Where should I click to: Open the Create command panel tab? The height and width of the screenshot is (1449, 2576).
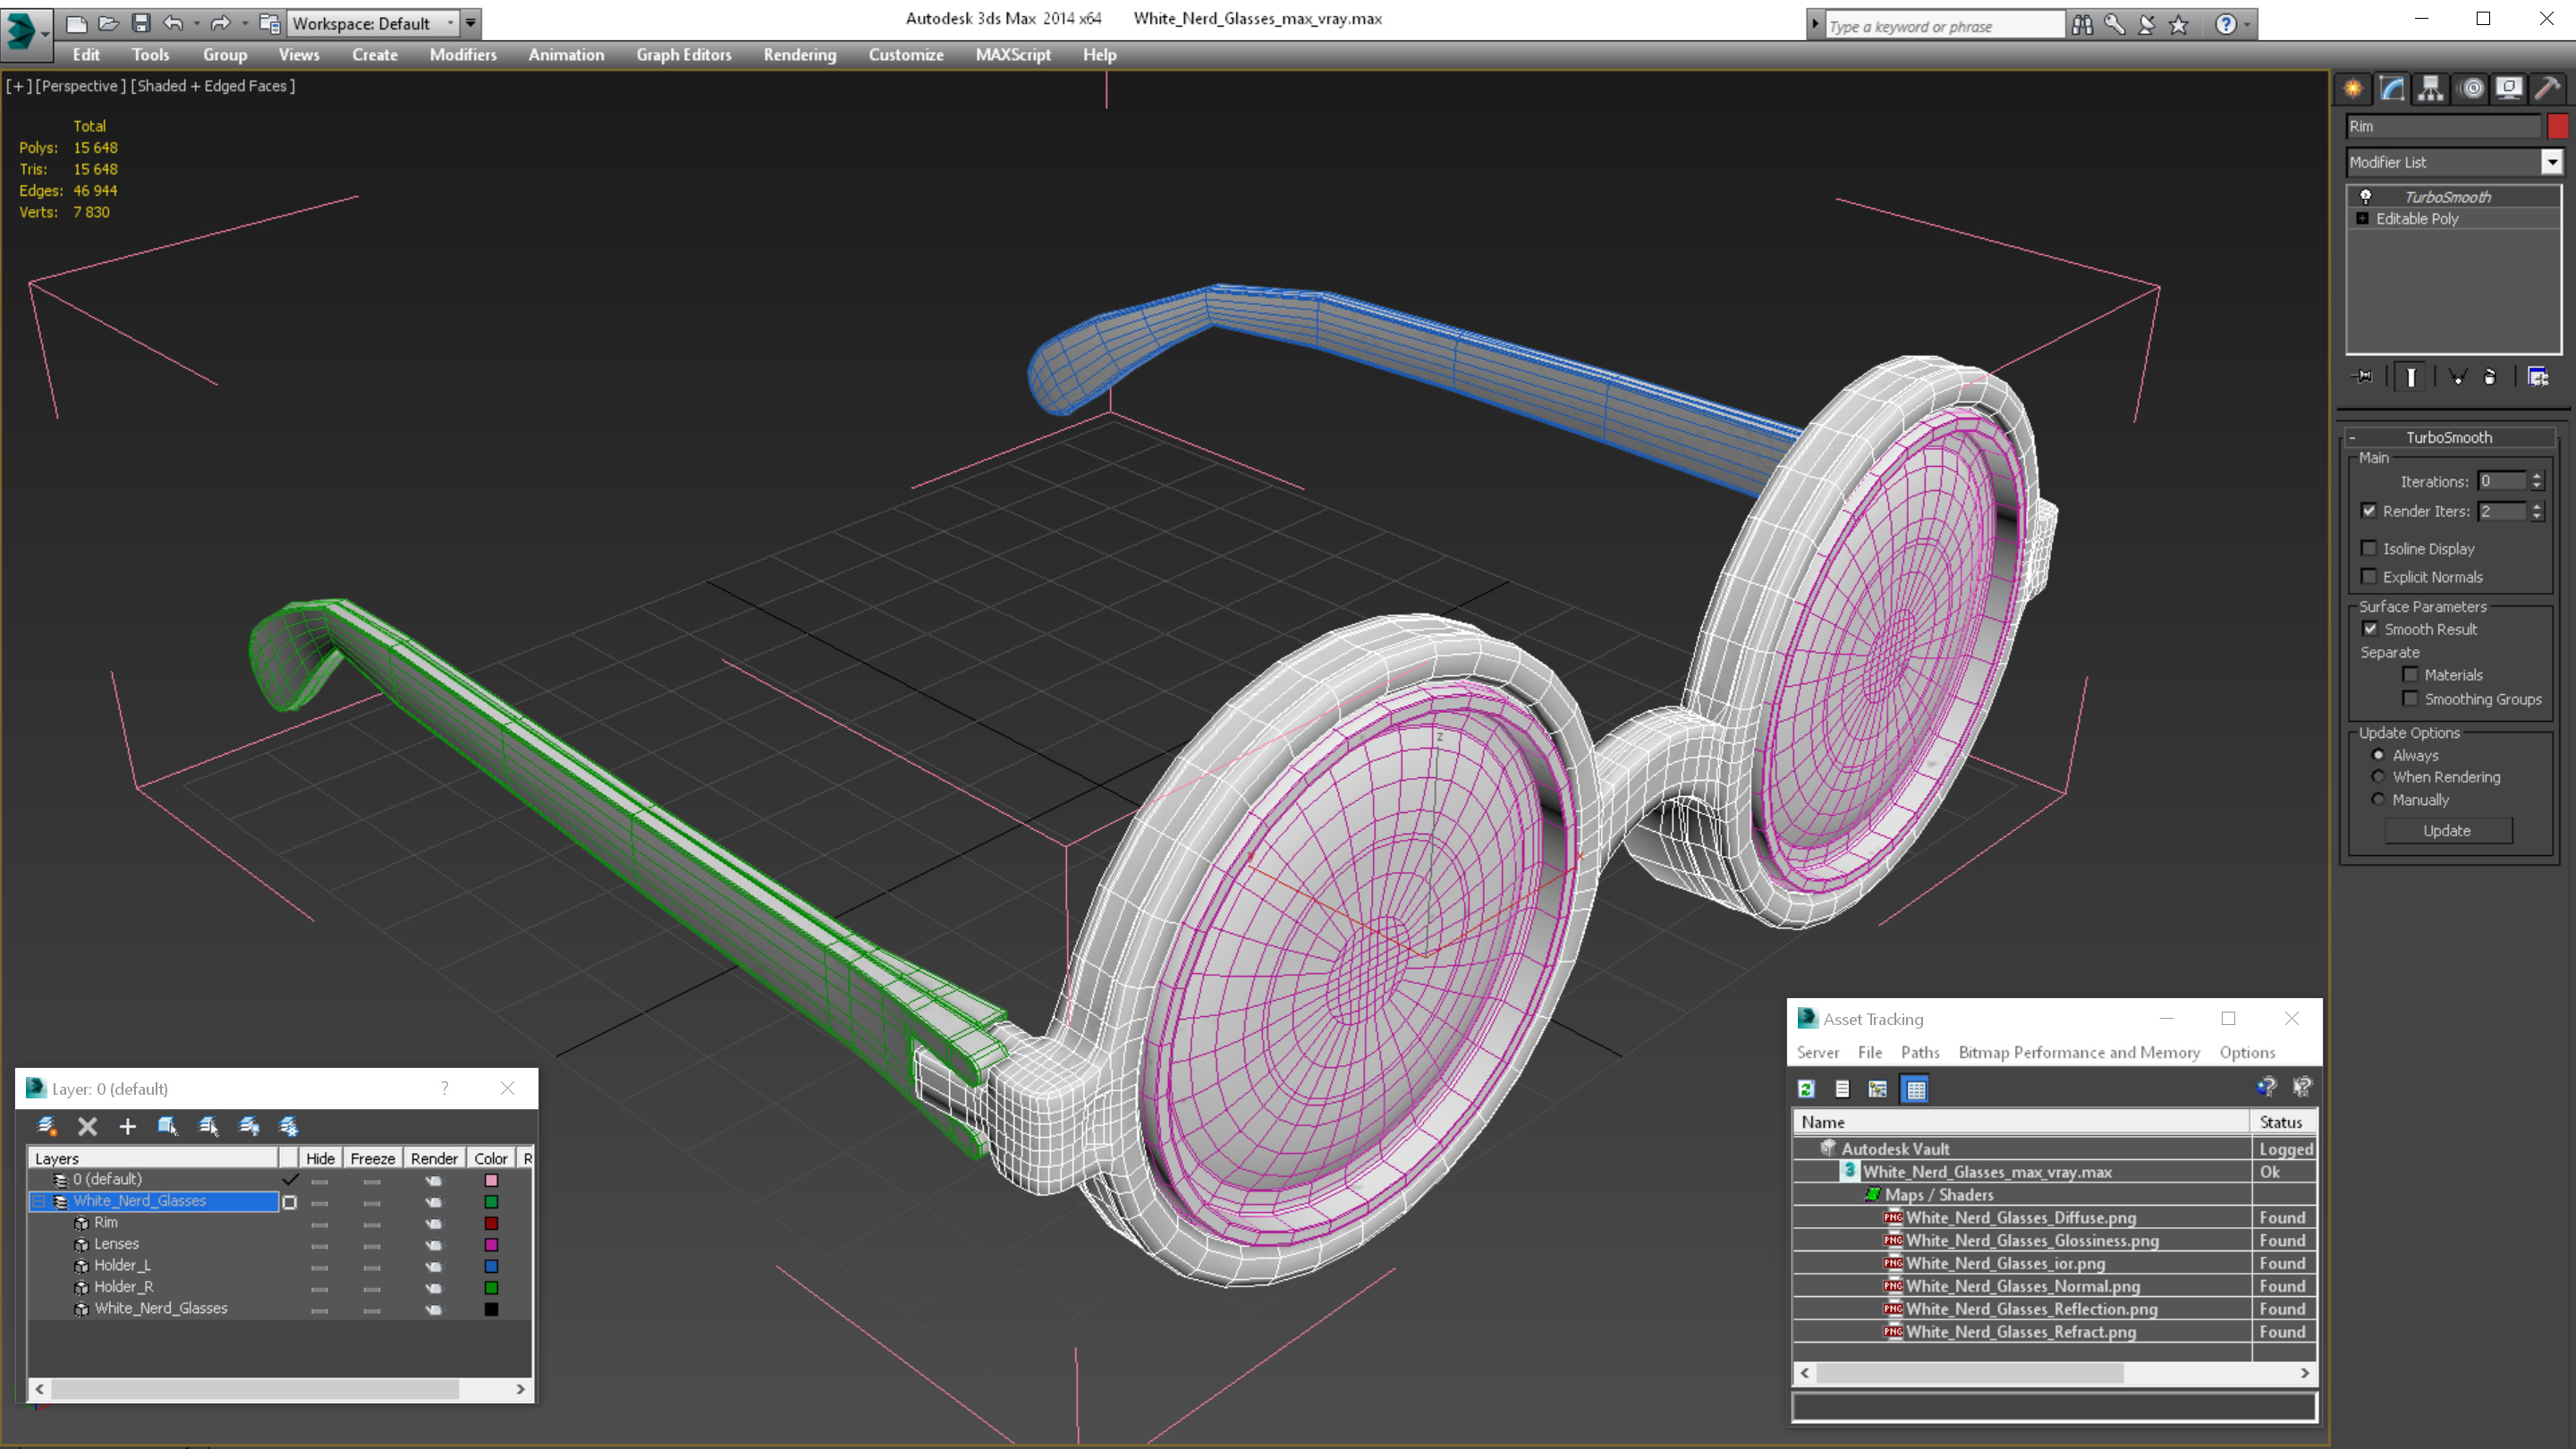coord(2353,89)
